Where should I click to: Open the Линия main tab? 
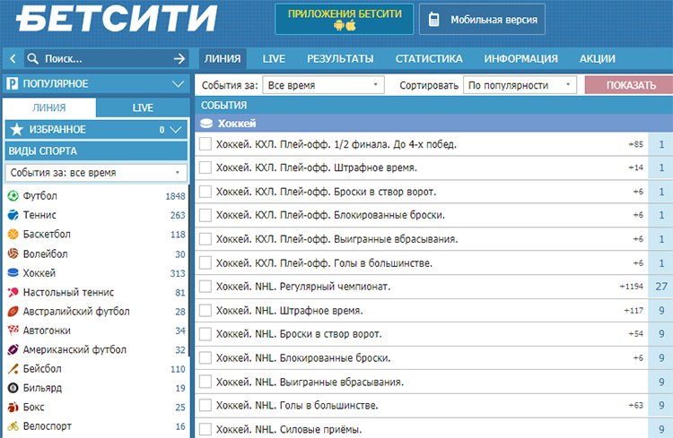[223, 59]
